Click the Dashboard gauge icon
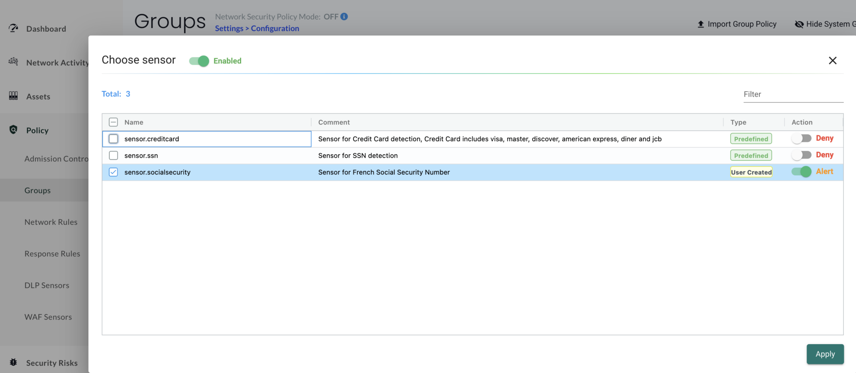Viewport: 856px width, 373px height. [x=13, y=28]
